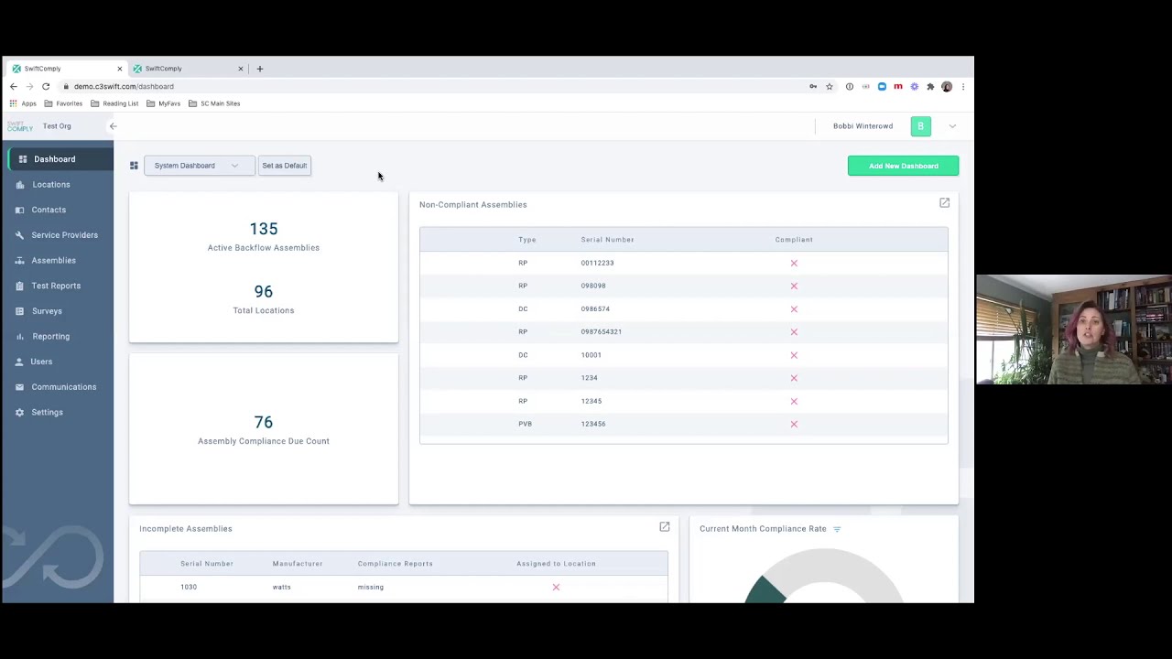Open browser extensions puzzle icon

point(930,87)
